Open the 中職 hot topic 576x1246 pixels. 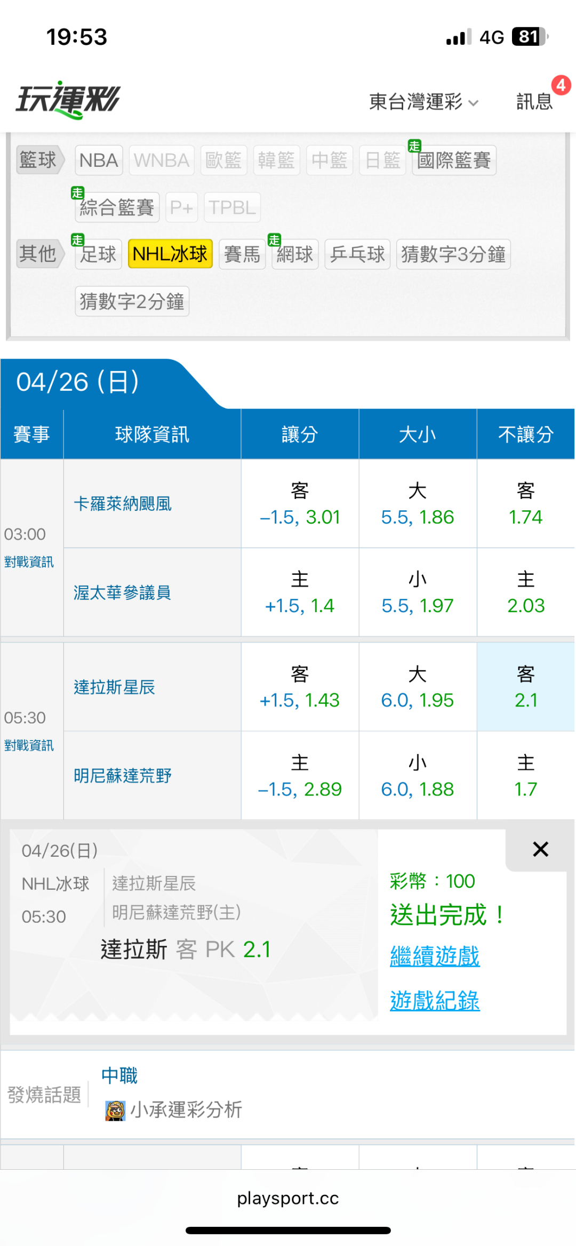pyautogui.click(x=119, y=1076)
